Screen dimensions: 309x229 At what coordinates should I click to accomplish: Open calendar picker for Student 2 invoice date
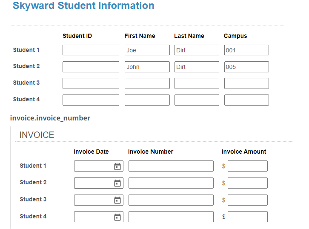[117, 183]
